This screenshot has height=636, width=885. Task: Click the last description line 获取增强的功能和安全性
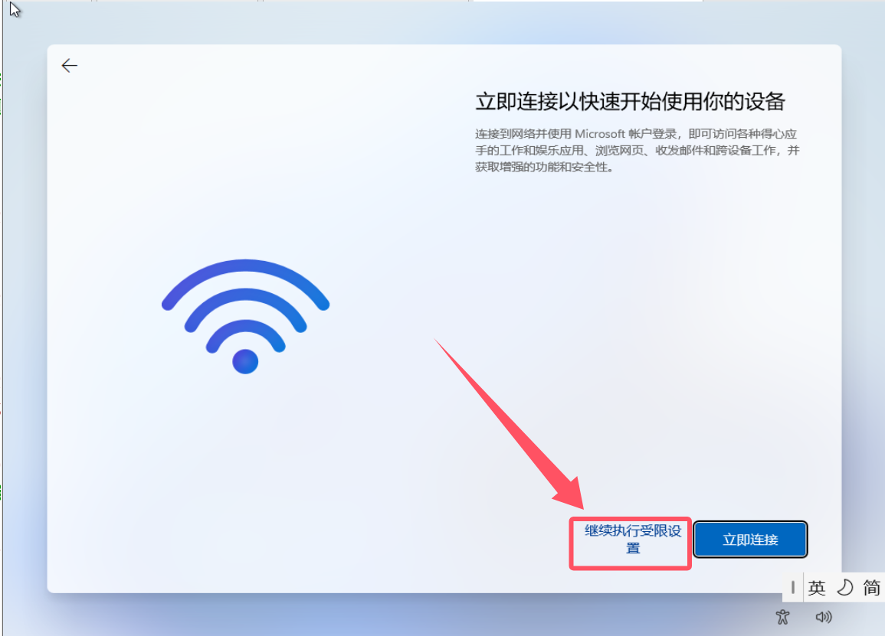pyautogui.click(x=544, y=167)
